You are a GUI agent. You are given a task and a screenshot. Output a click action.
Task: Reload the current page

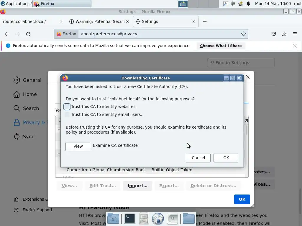point(28,34)
